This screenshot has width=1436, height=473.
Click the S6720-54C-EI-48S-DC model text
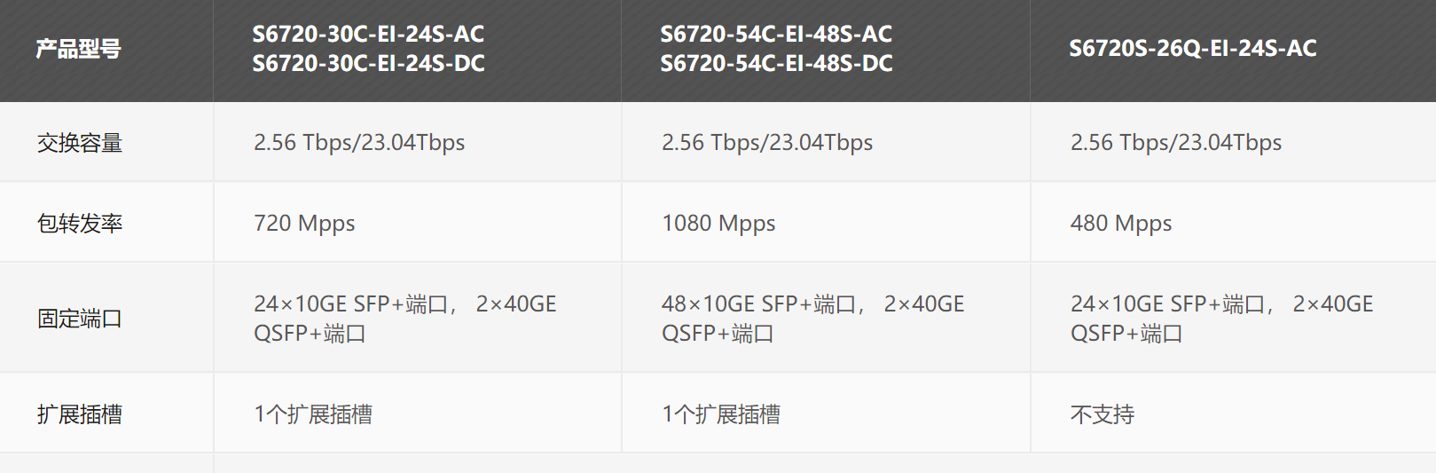[776, 63]
